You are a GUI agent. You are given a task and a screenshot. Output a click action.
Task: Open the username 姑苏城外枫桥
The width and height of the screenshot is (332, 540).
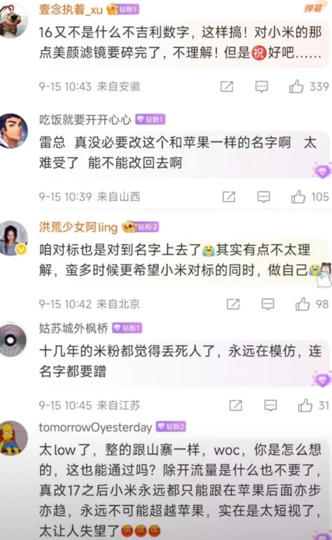pos(73,328)
